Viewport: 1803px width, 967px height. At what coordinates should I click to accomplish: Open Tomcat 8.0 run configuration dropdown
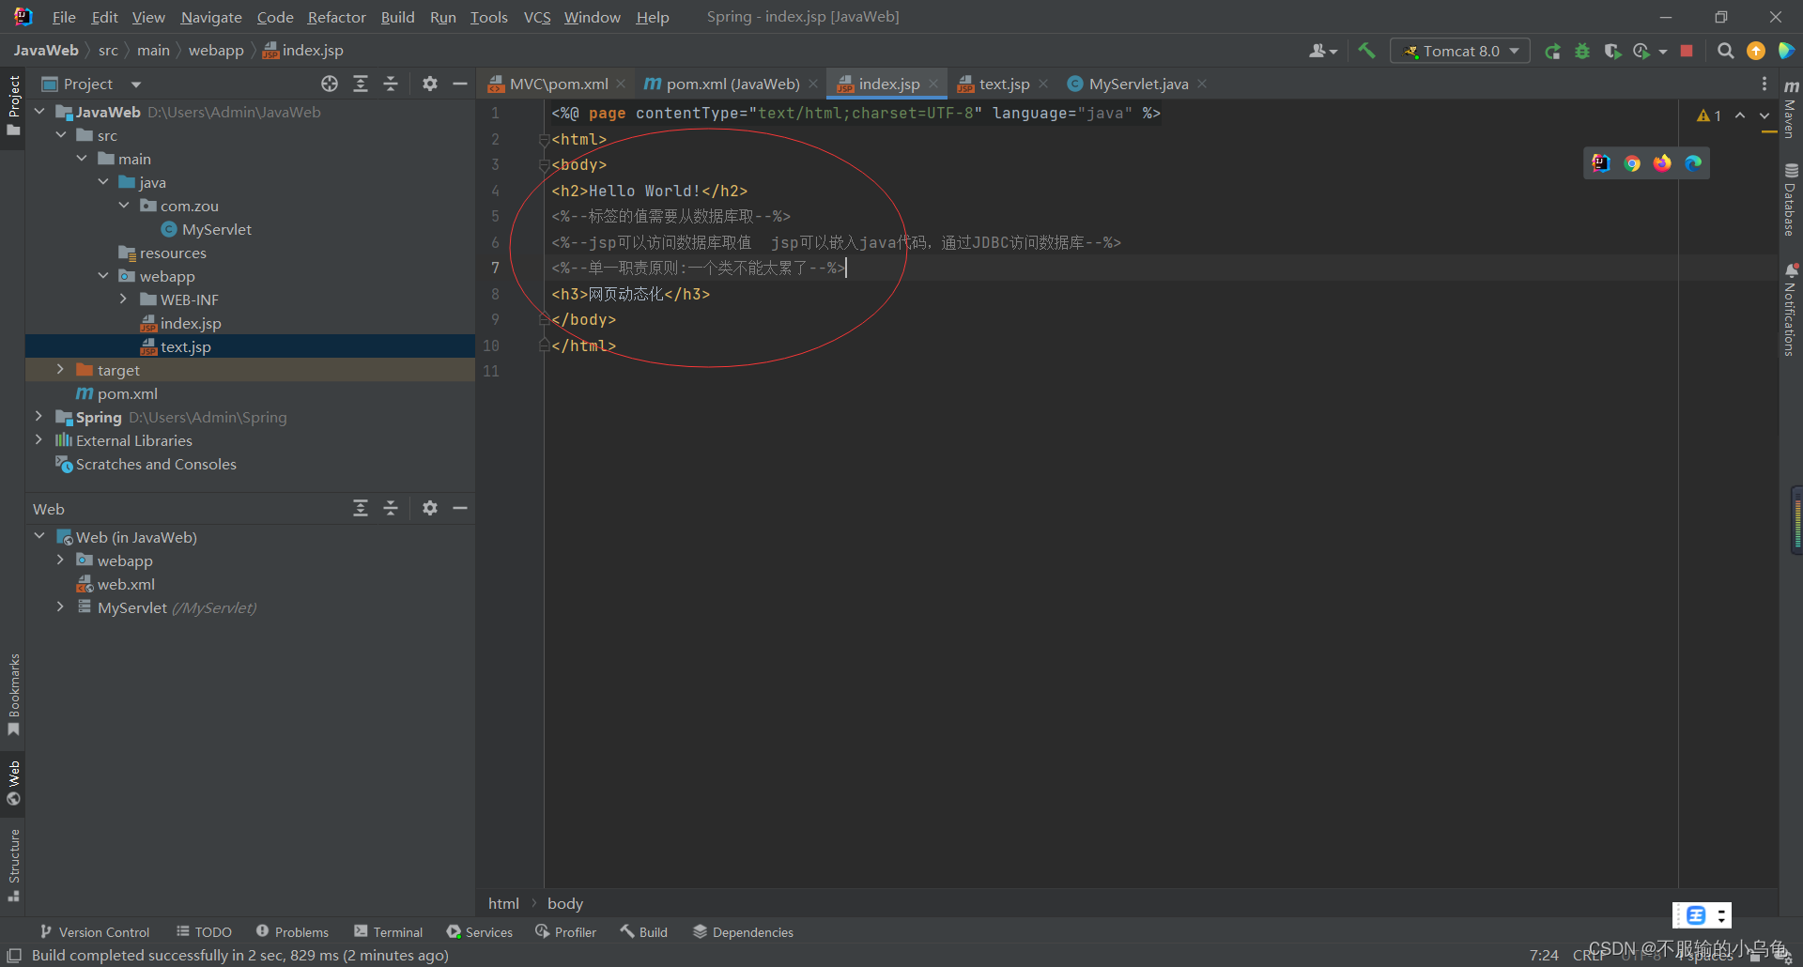coord(1460,51)
